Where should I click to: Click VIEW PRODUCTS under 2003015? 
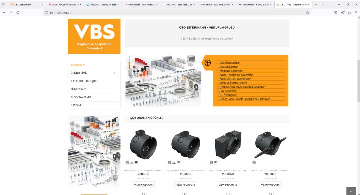coord(143,185)
